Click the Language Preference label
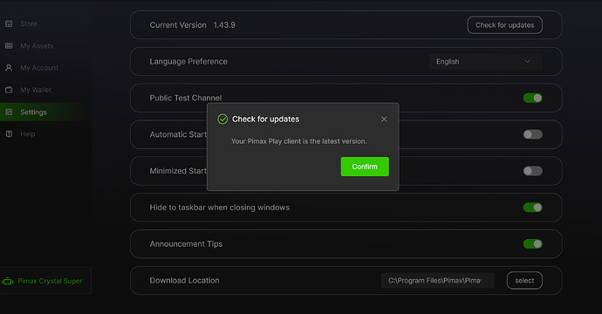The image size is (602, 314). point(188,61)
